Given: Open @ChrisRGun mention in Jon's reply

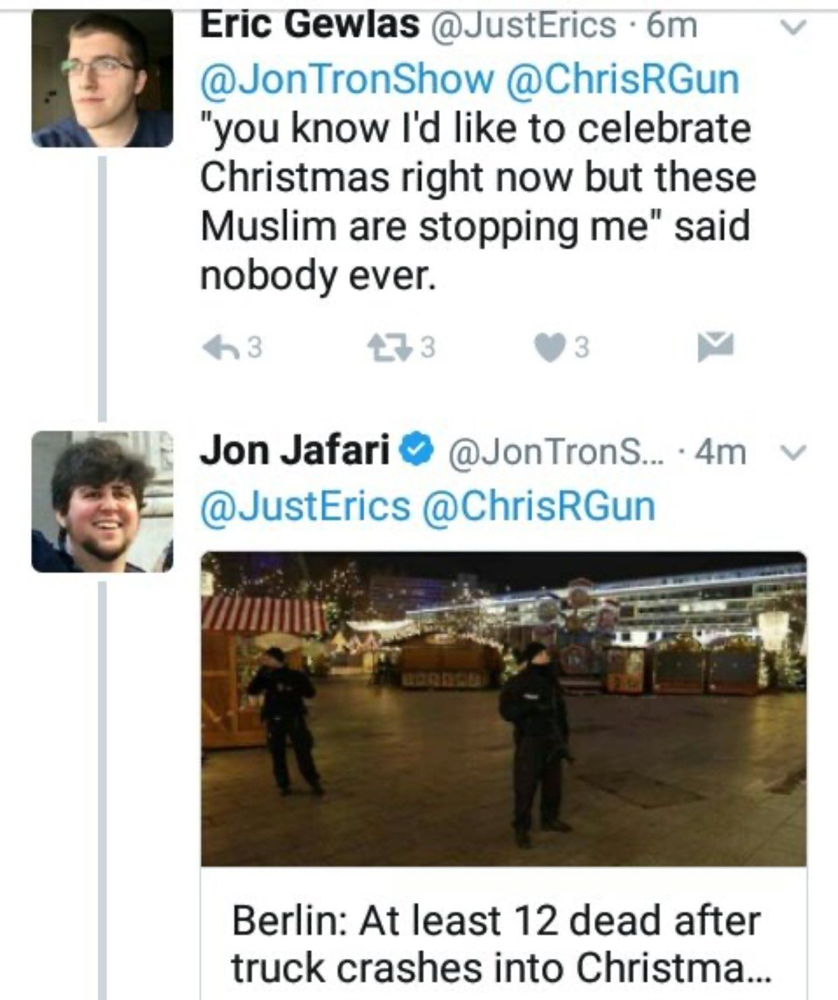Looking at the screenshot, I should point(538,506).
